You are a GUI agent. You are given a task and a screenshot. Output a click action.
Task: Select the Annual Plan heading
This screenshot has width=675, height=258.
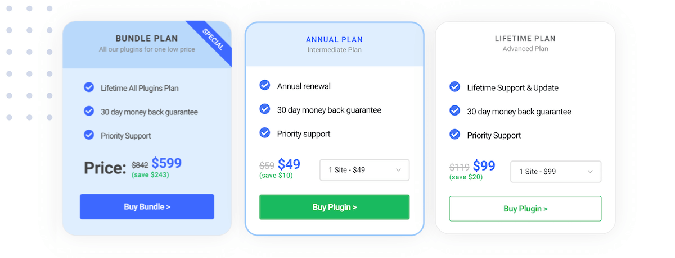[x=334, y=39]
